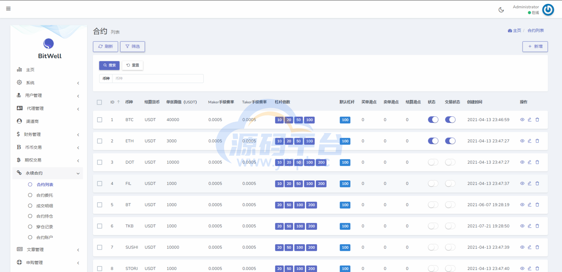562x272 pixels.
Task: Edit the STORJ contract row
Action: pyautogui.click(x=530, y=268)
